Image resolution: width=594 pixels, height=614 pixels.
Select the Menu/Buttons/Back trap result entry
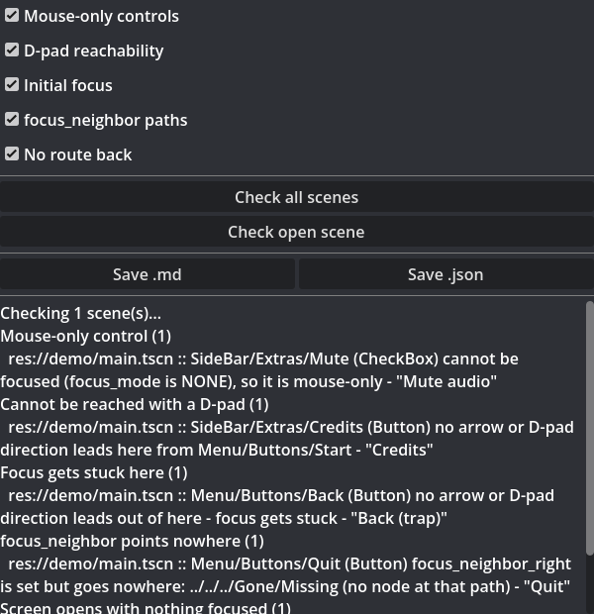pyautogui.click(x=277, y=507)
